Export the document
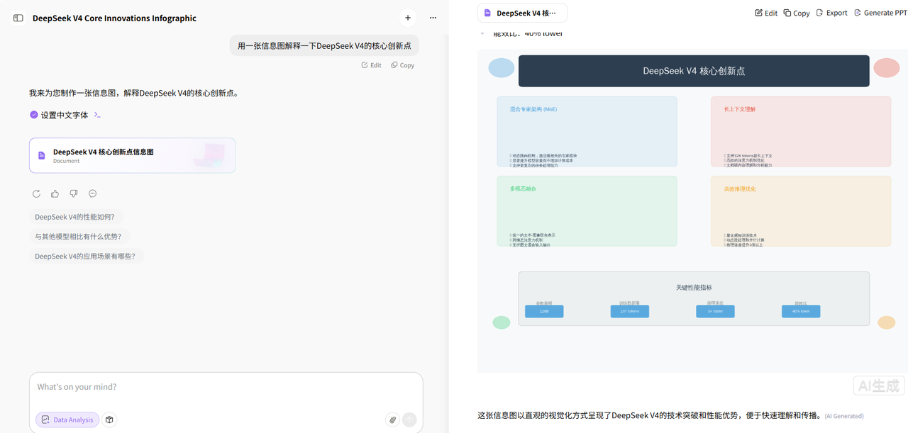The image size is (908, 433). (x=831, y=13)
